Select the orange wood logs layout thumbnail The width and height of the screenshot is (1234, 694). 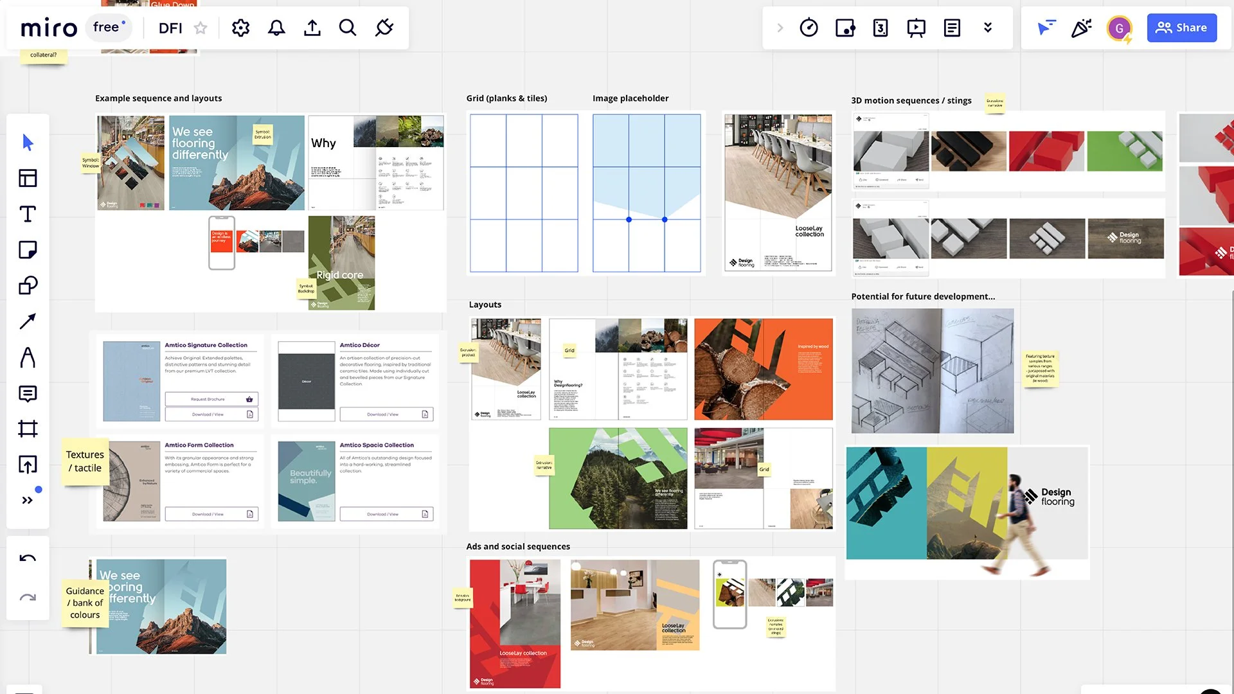pos(763,369)
